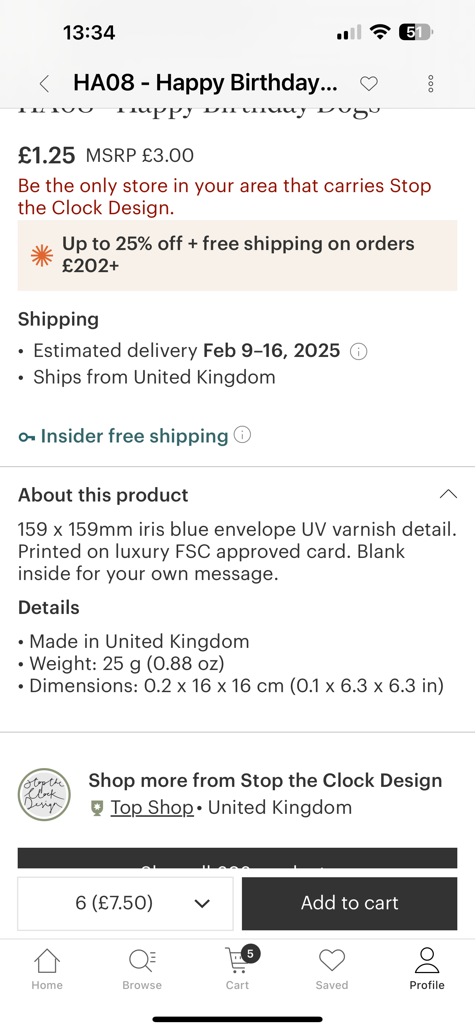Tap the 25% off free shipping banner

(x=237, y=255)
